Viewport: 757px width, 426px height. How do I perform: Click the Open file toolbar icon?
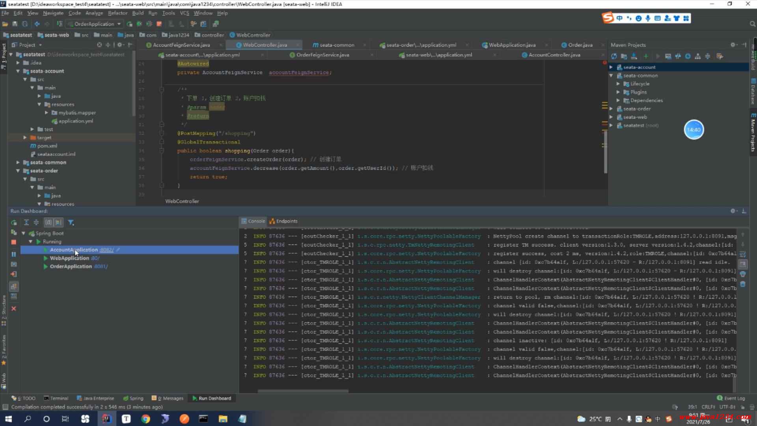[x=5, y=24]
